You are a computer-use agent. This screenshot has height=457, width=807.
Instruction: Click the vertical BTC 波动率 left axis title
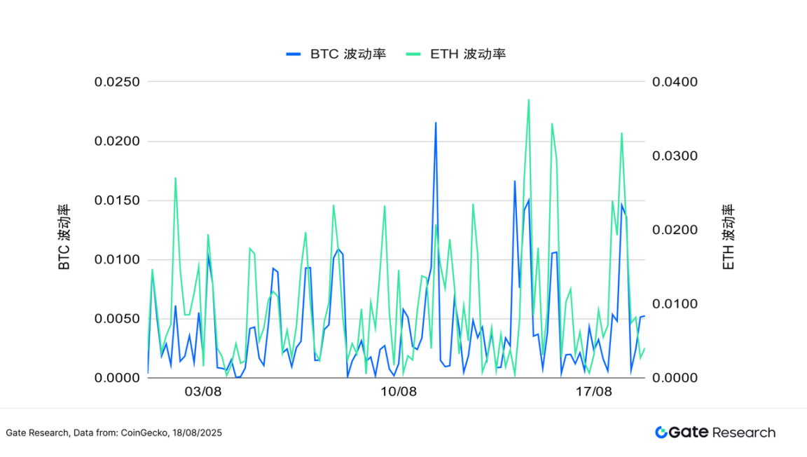[x=64, y=238]
